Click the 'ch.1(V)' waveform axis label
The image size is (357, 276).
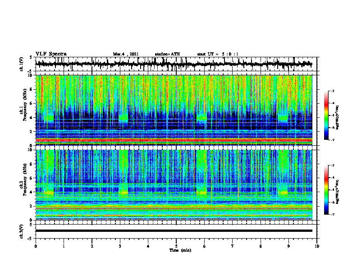pos(22,64)
